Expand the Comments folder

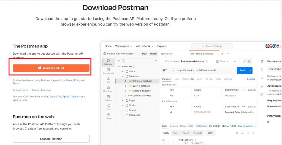point(122,115)
